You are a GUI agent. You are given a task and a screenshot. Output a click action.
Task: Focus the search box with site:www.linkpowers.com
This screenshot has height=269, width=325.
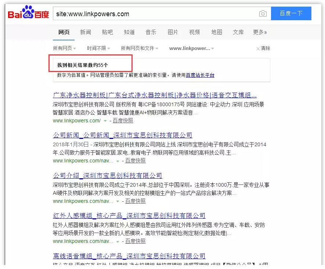tap(162, 14)
